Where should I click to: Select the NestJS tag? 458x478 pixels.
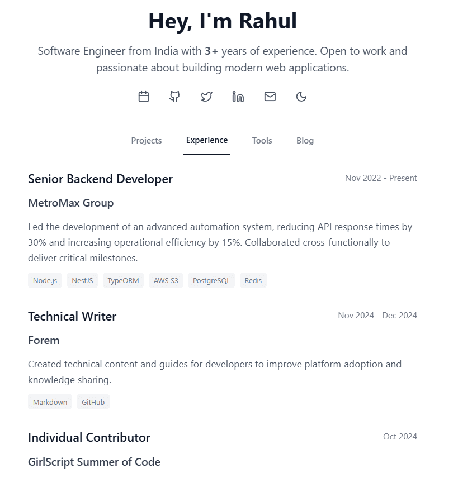point(82,280)
